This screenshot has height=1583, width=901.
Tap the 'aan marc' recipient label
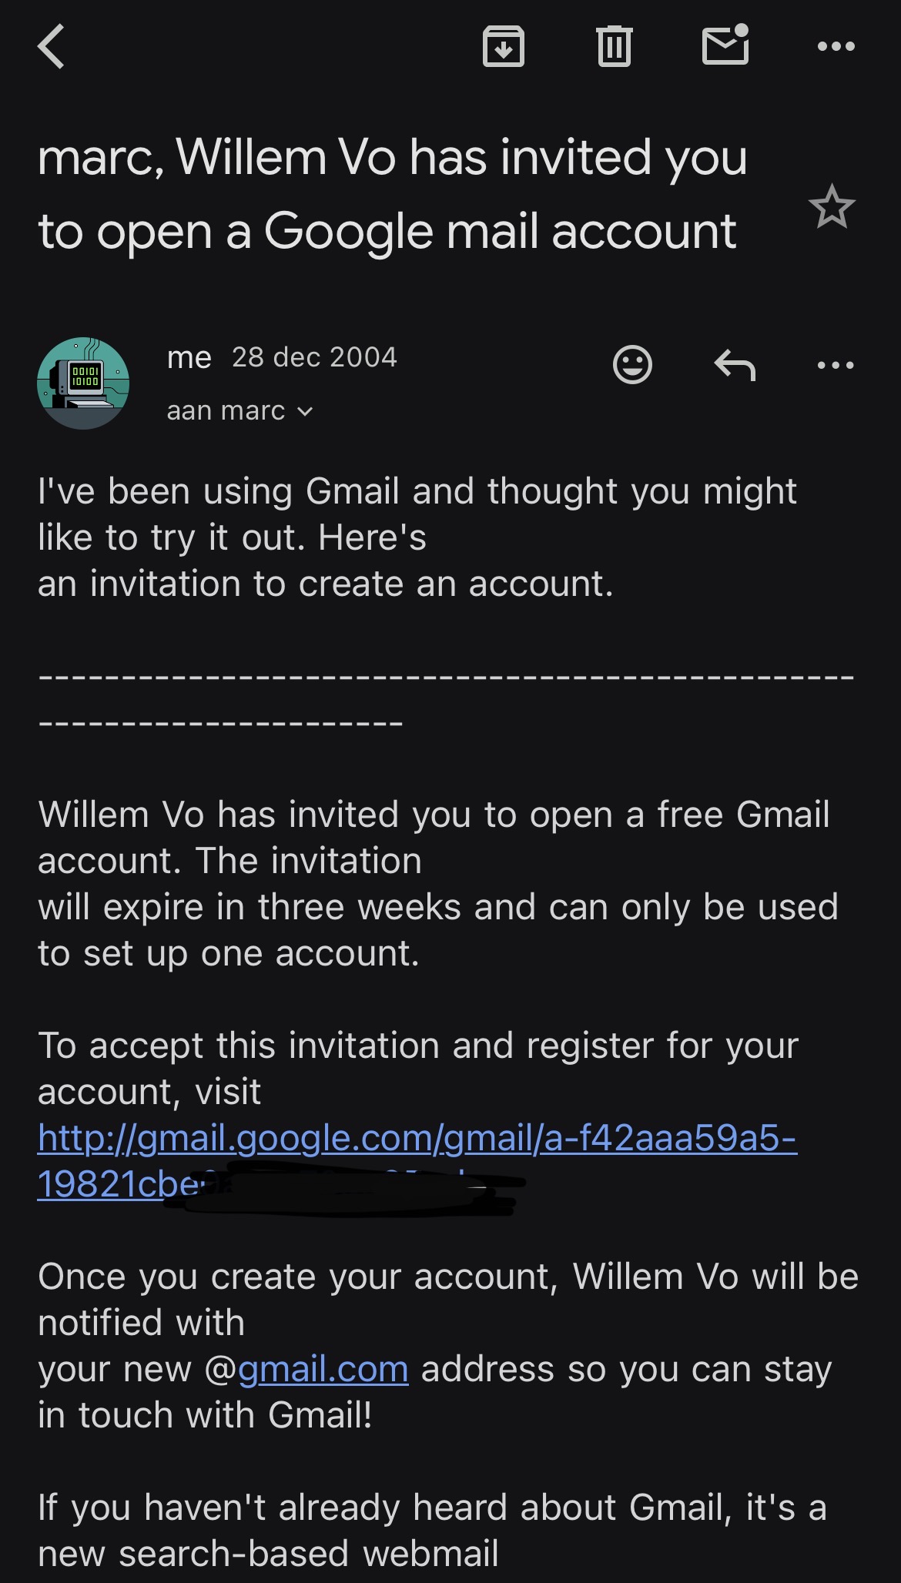226,411
